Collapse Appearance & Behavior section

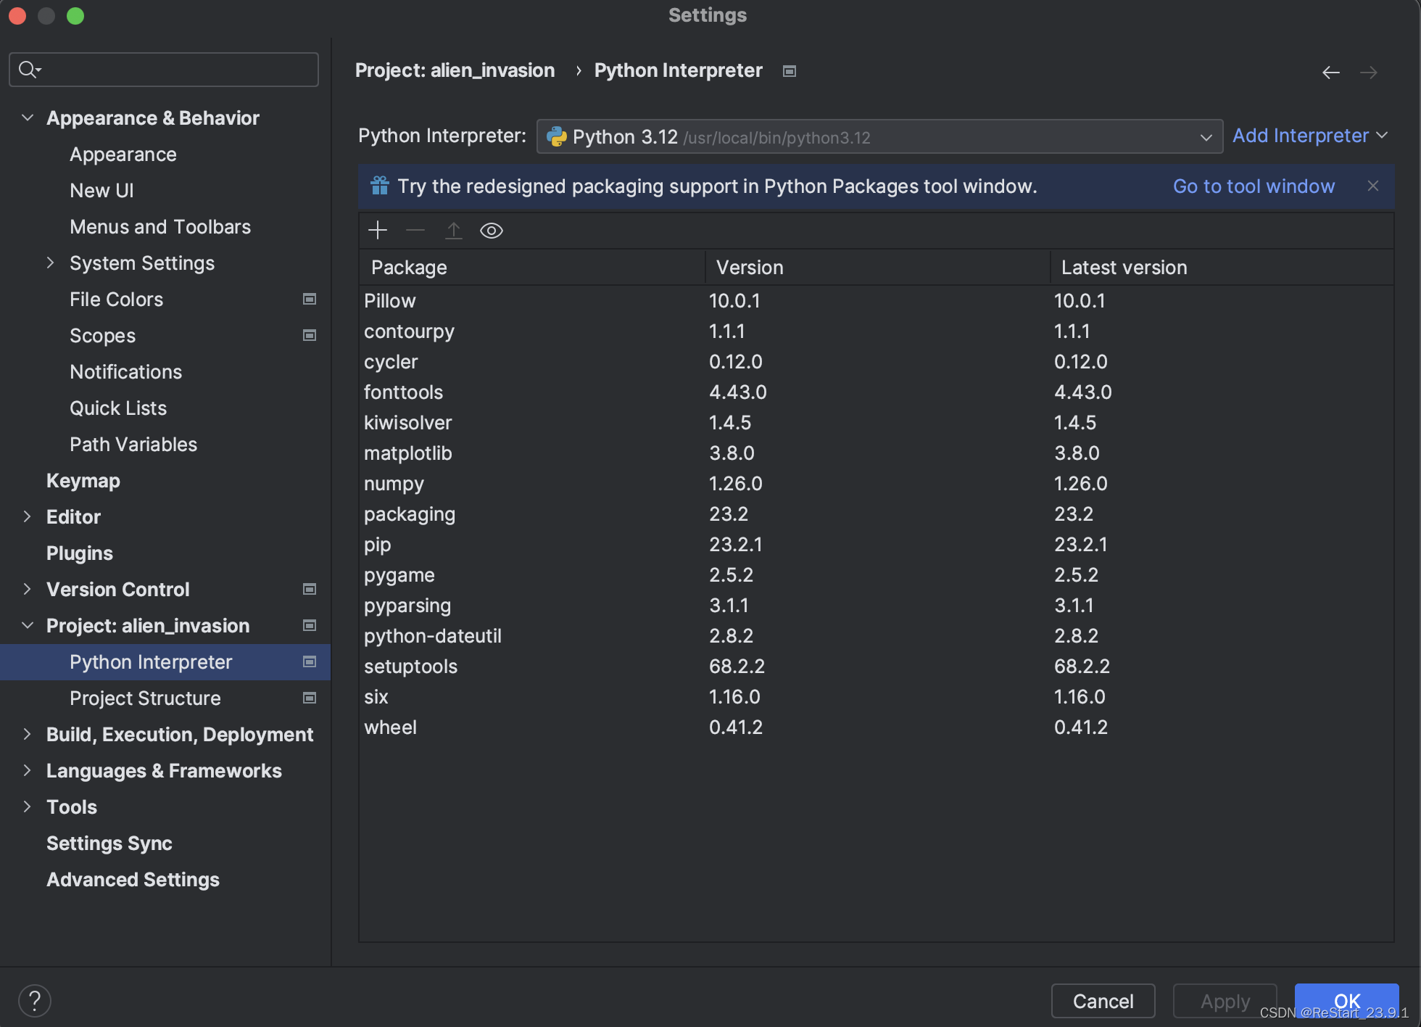pos(28,117)
